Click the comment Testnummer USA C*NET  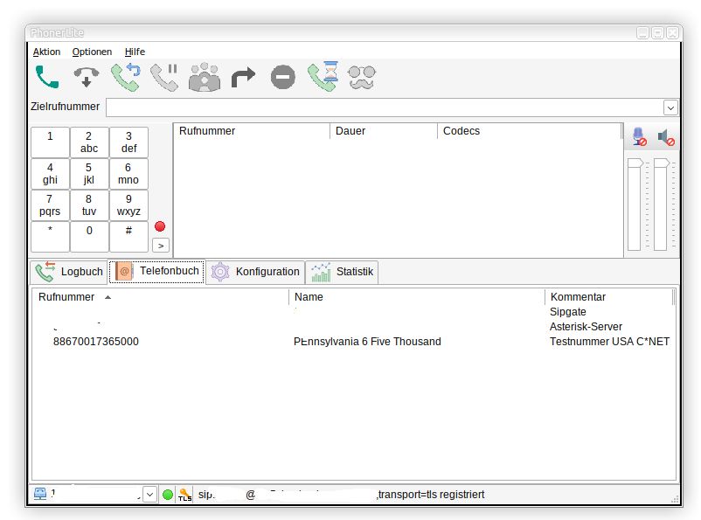click(x=609, y=342)
